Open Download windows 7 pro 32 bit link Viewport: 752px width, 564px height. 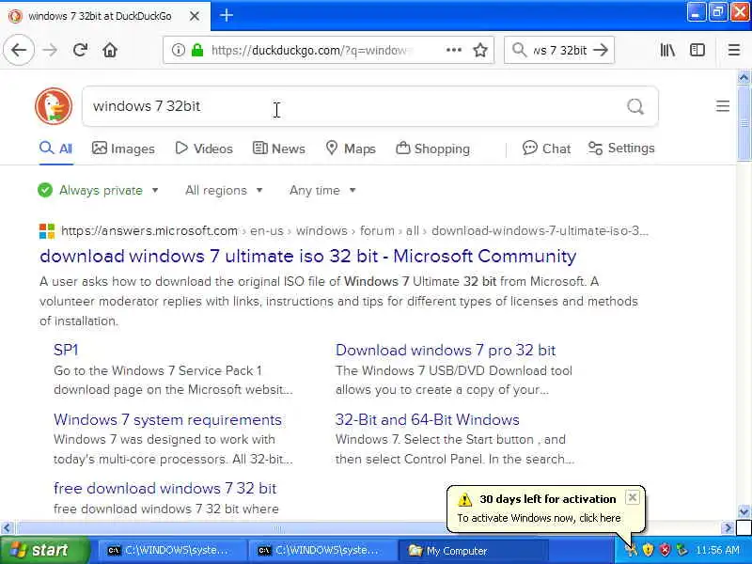pyautogui.click(x=446, y=350)
